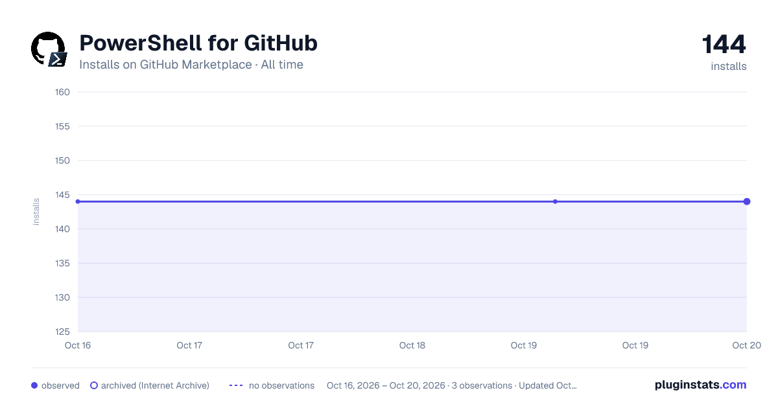Image resolution: width=778 pixels, height=408 pixels.
Task: Click the 155 y-axis label
Action: point(63,126)
